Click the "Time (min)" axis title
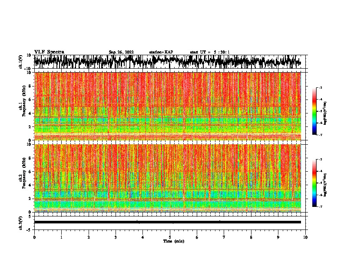 click(x=174, y=241)
